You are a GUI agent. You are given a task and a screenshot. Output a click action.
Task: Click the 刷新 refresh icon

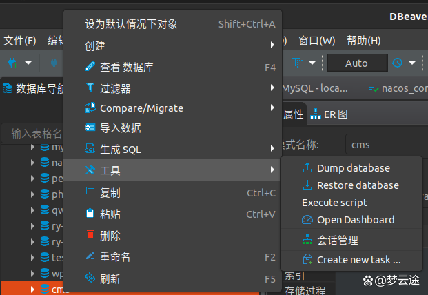tap(90, 278)
